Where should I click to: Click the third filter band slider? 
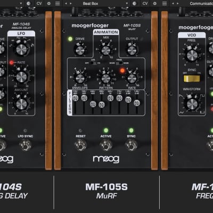pos(93,104)
